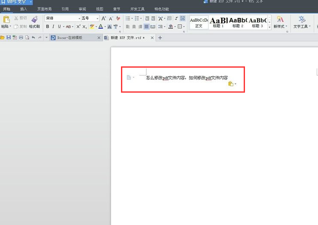Click the font color red A swatch
The width and height of the screenshot is (318, 225).
click(100, 27)
